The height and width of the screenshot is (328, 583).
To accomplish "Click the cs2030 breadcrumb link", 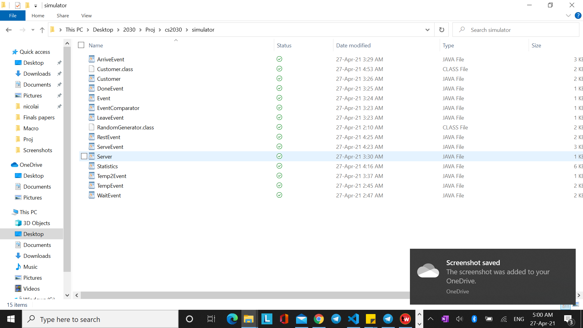I will click(173, 30).
